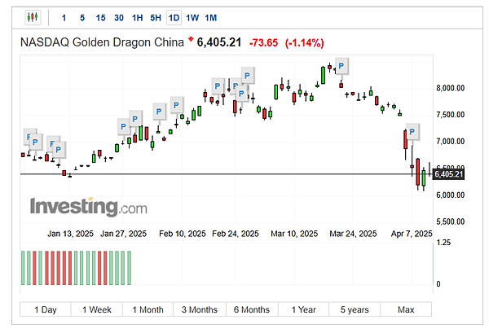
Task: Click the Mar 10, 2025 date label
Action: [294, 234]
